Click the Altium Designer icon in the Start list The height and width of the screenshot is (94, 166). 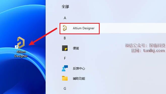point(65,28)
